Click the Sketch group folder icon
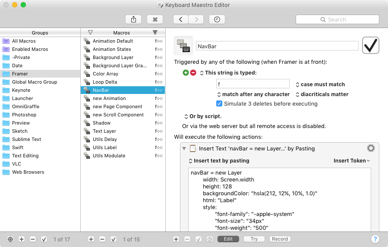The width and height of the screenshot is (388, 247). click(6, 131)
